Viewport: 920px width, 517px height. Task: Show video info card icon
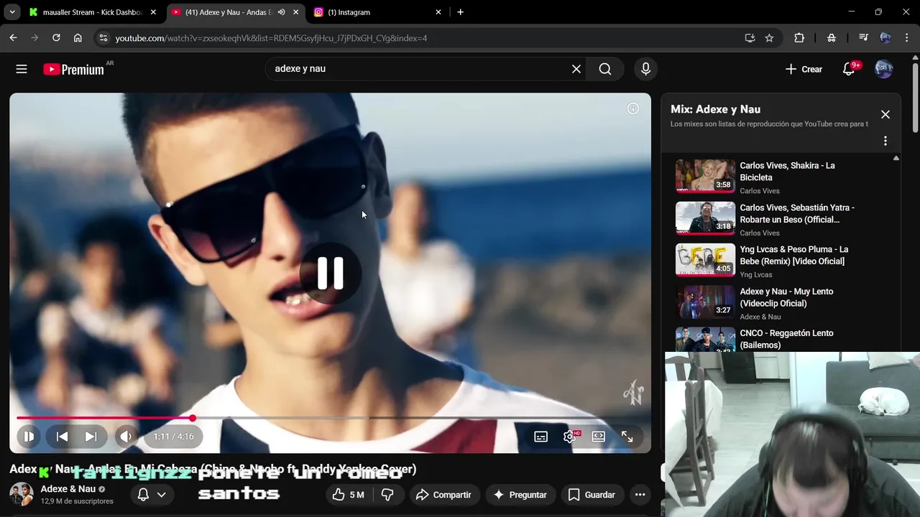633,108
